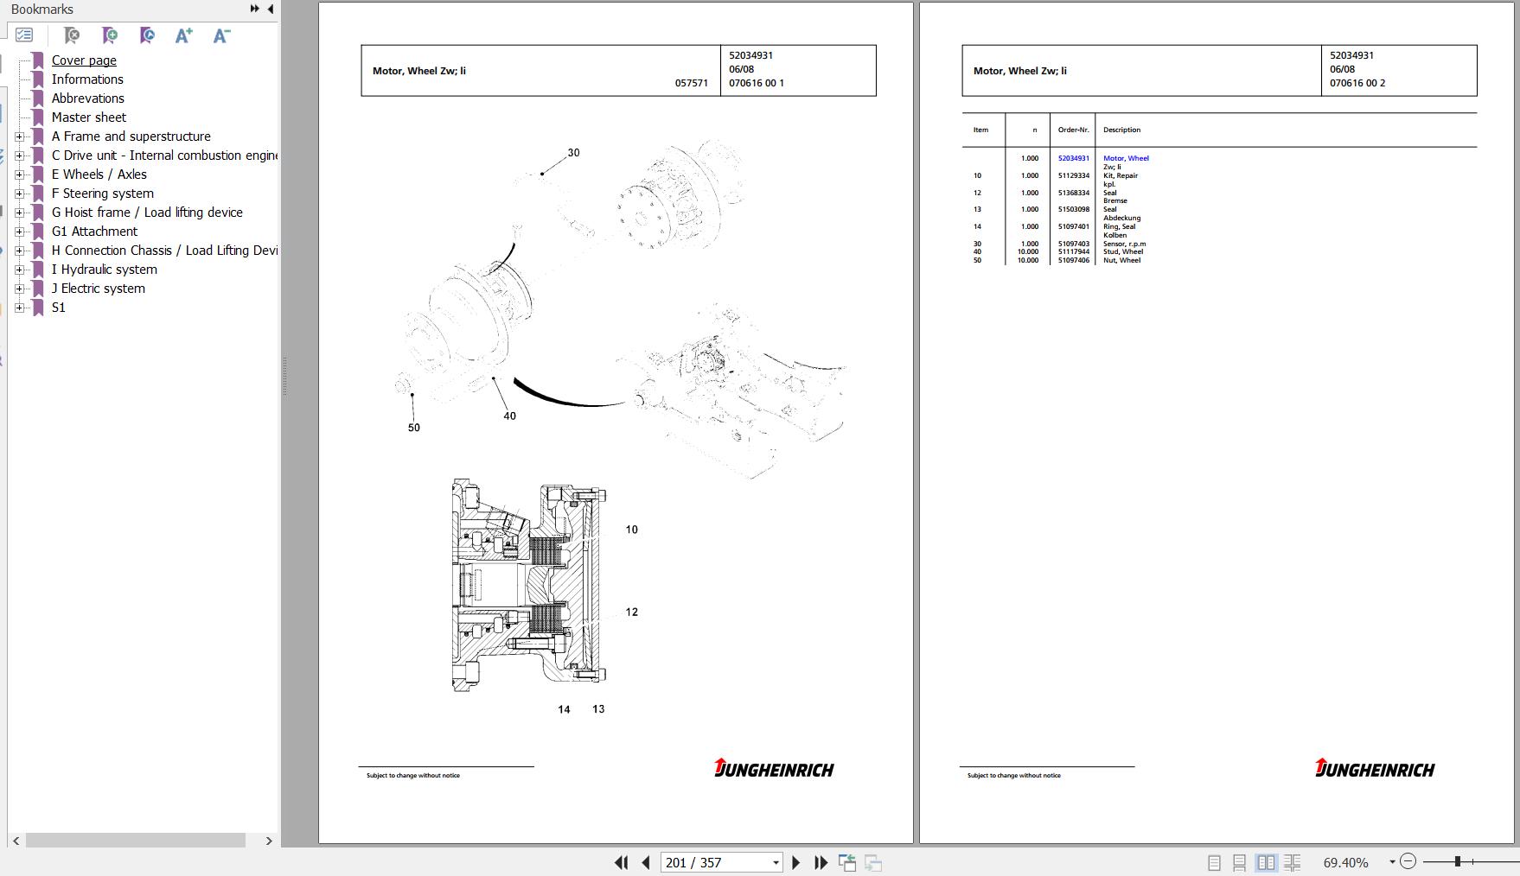This screenshot has height=876, width=1520.
Task: Toggle two-page facing view
Action: (x=1266, y=862)
